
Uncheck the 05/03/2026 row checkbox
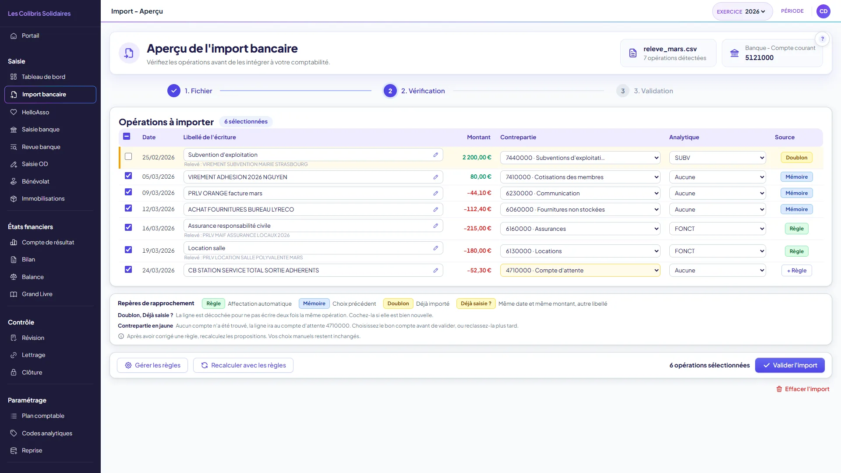tap(128, 176)
